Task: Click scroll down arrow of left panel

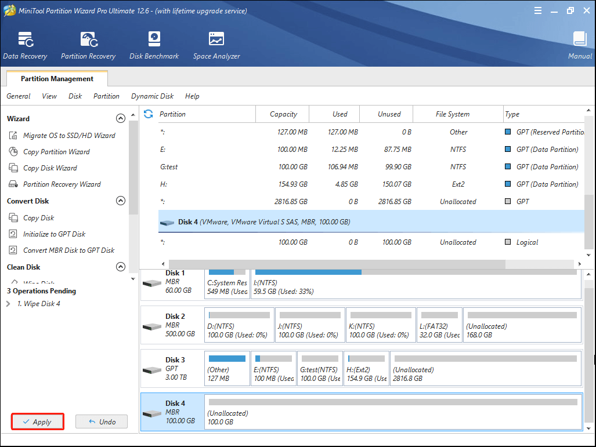Action: (133, 279)
